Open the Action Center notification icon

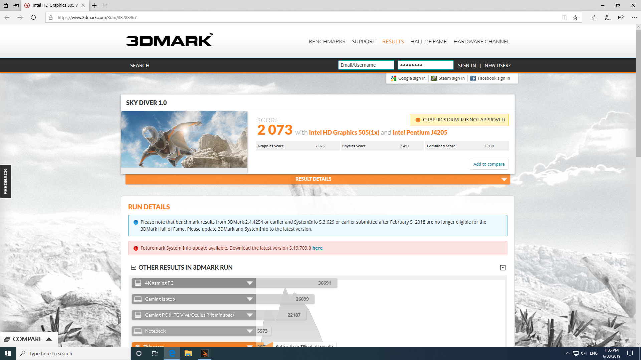630,353
